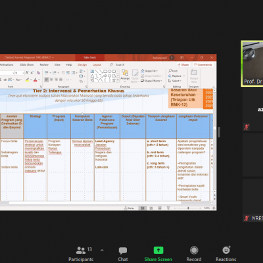
Task: Click the Comments button
Action: (x=203, y=64)
